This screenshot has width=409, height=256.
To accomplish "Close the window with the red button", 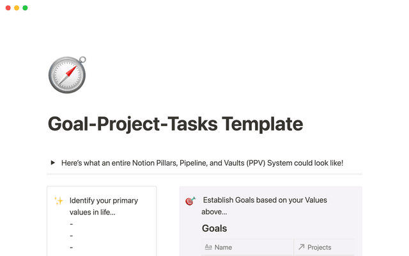I will pyautogui.click(x=7, y=8).
